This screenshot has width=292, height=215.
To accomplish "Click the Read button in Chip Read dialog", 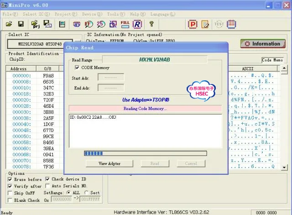I will click(155, 163).
